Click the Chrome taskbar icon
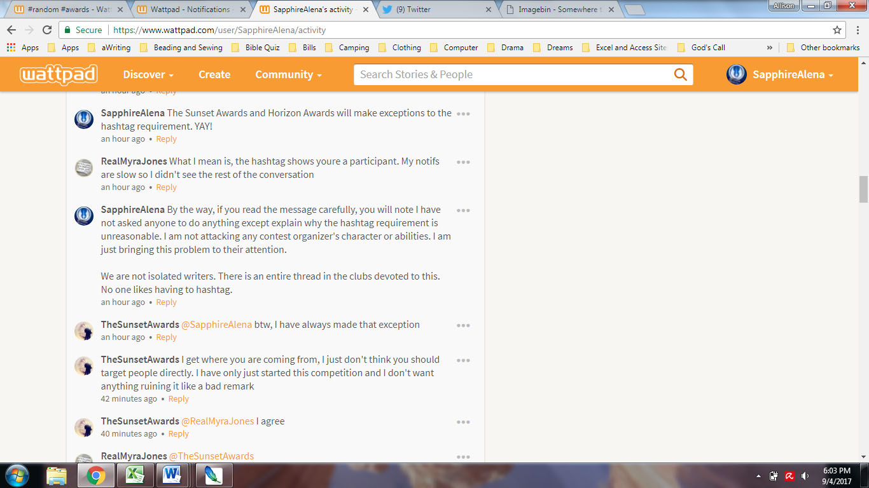Viewport: 869px width, 488px height. (x=96, y=475)
